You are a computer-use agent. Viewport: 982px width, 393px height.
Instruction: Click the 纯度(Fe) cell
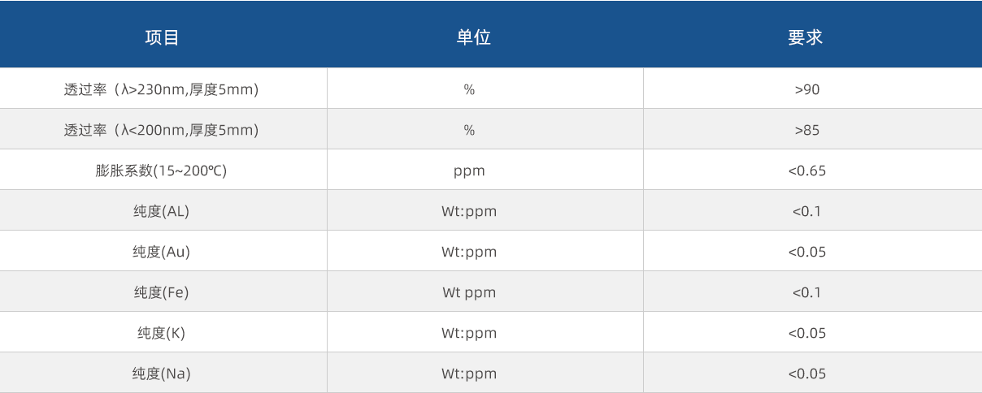(x=161, y=292)
